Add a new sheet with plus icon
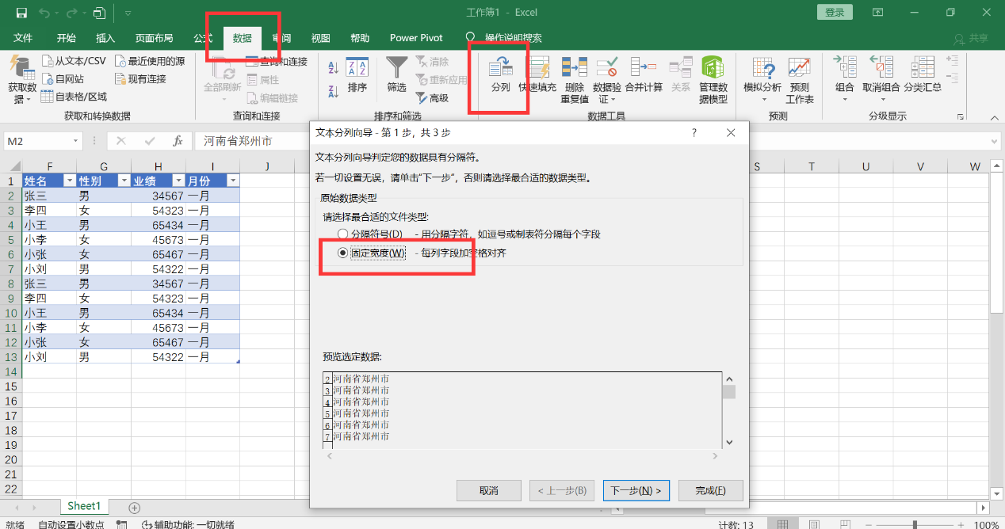The width and height of the screenshot is (1005, 529). point(135,508)
